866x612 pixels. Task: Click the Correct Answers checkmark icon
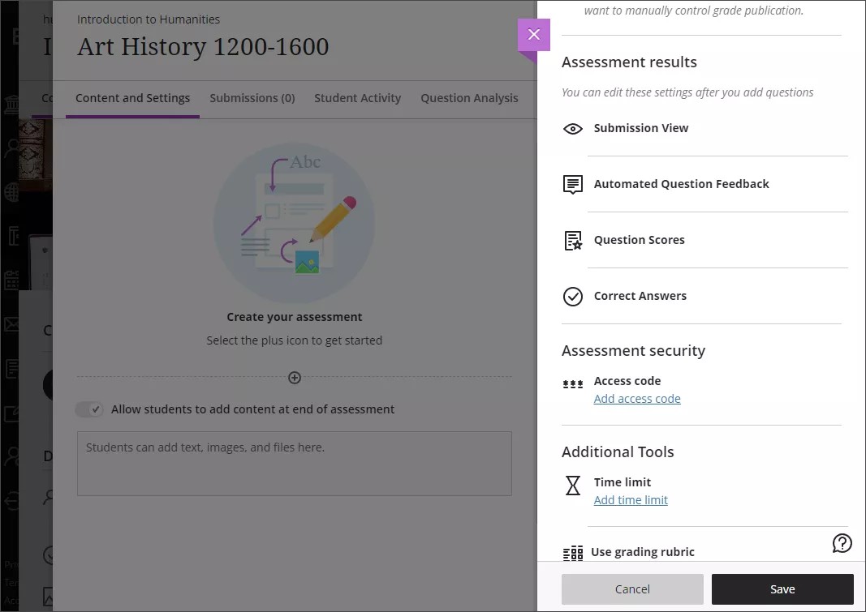[573, 296]
